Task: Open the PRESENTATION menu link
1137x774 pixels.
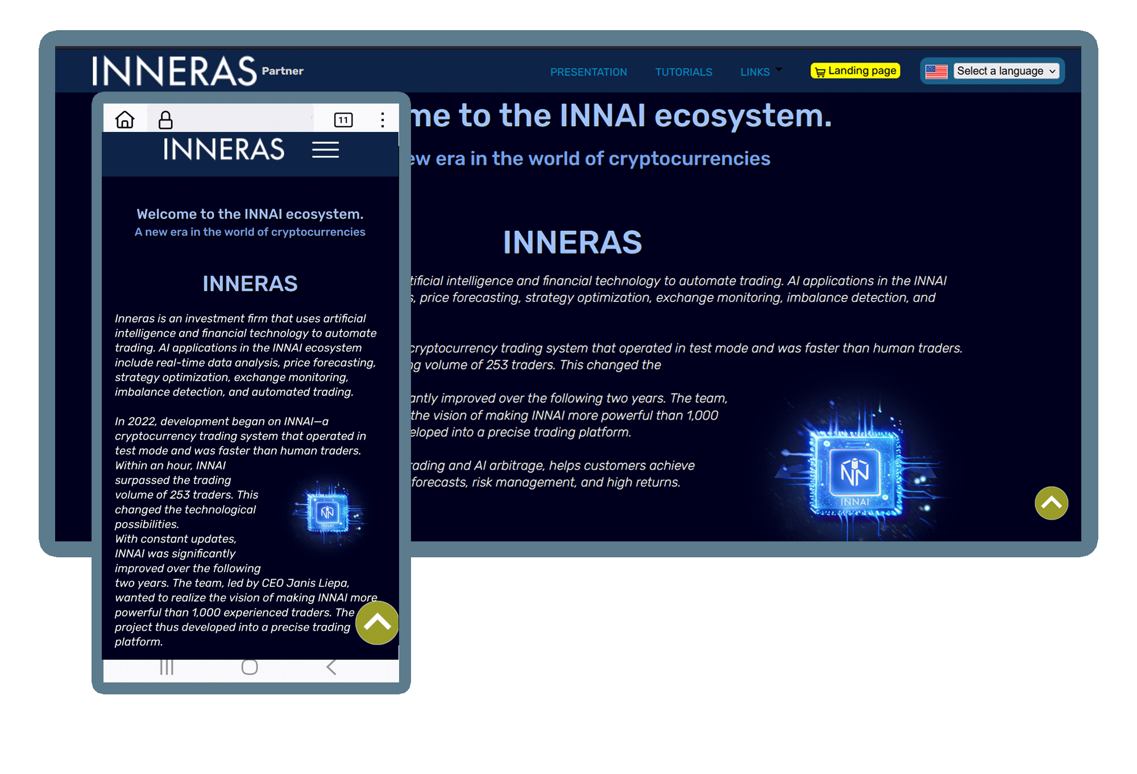Action: click(x=588, y=72)
